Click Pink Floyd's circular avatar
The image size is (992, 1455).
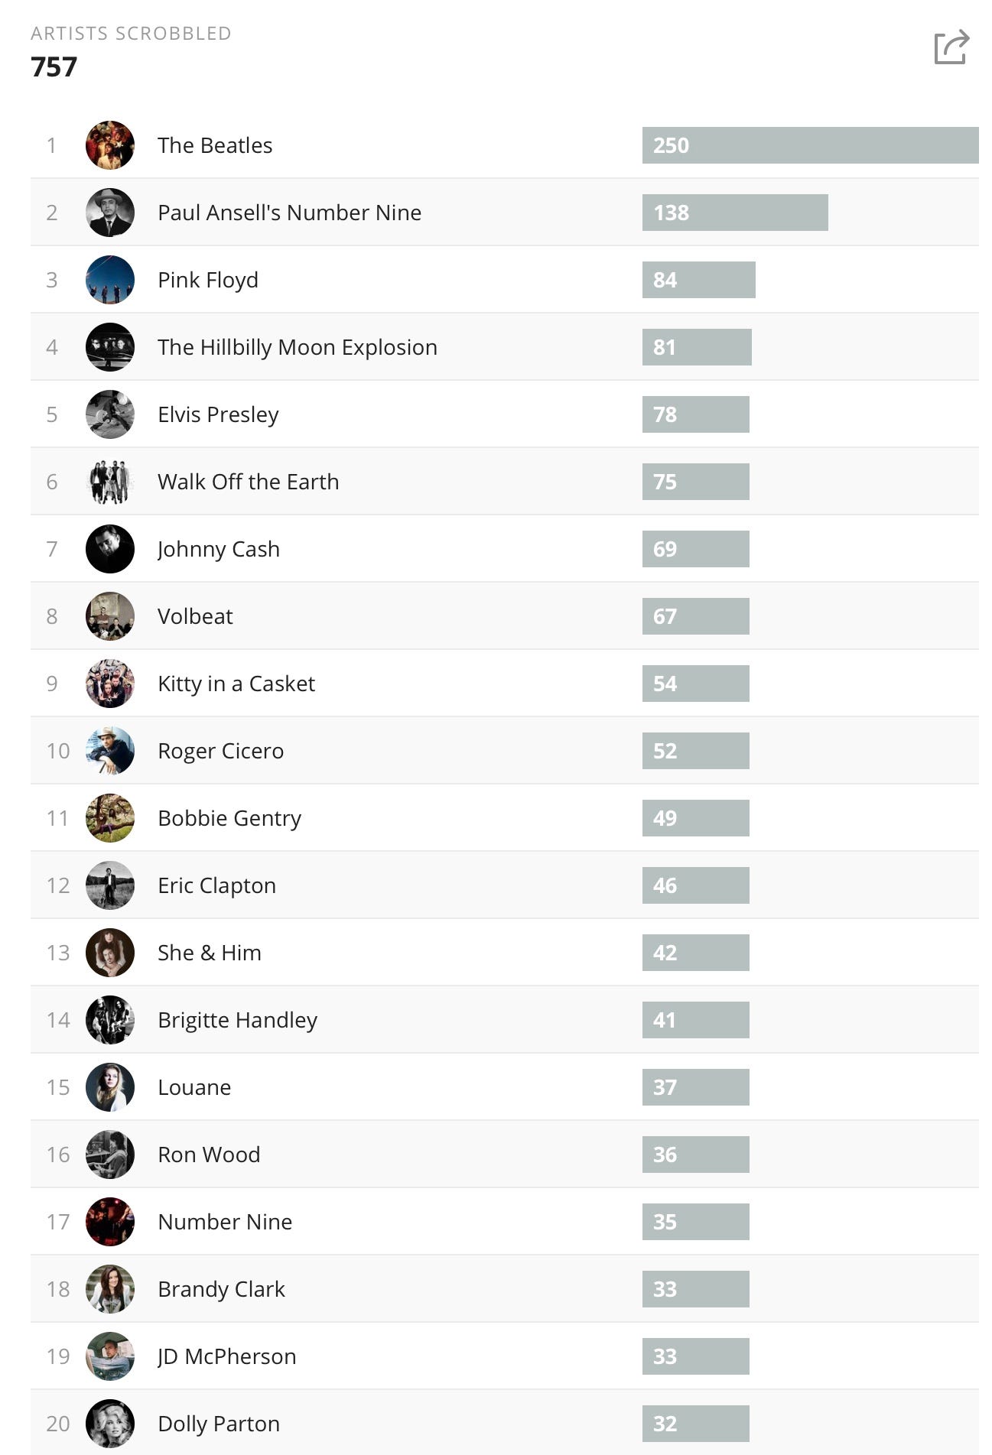(110, 280)
